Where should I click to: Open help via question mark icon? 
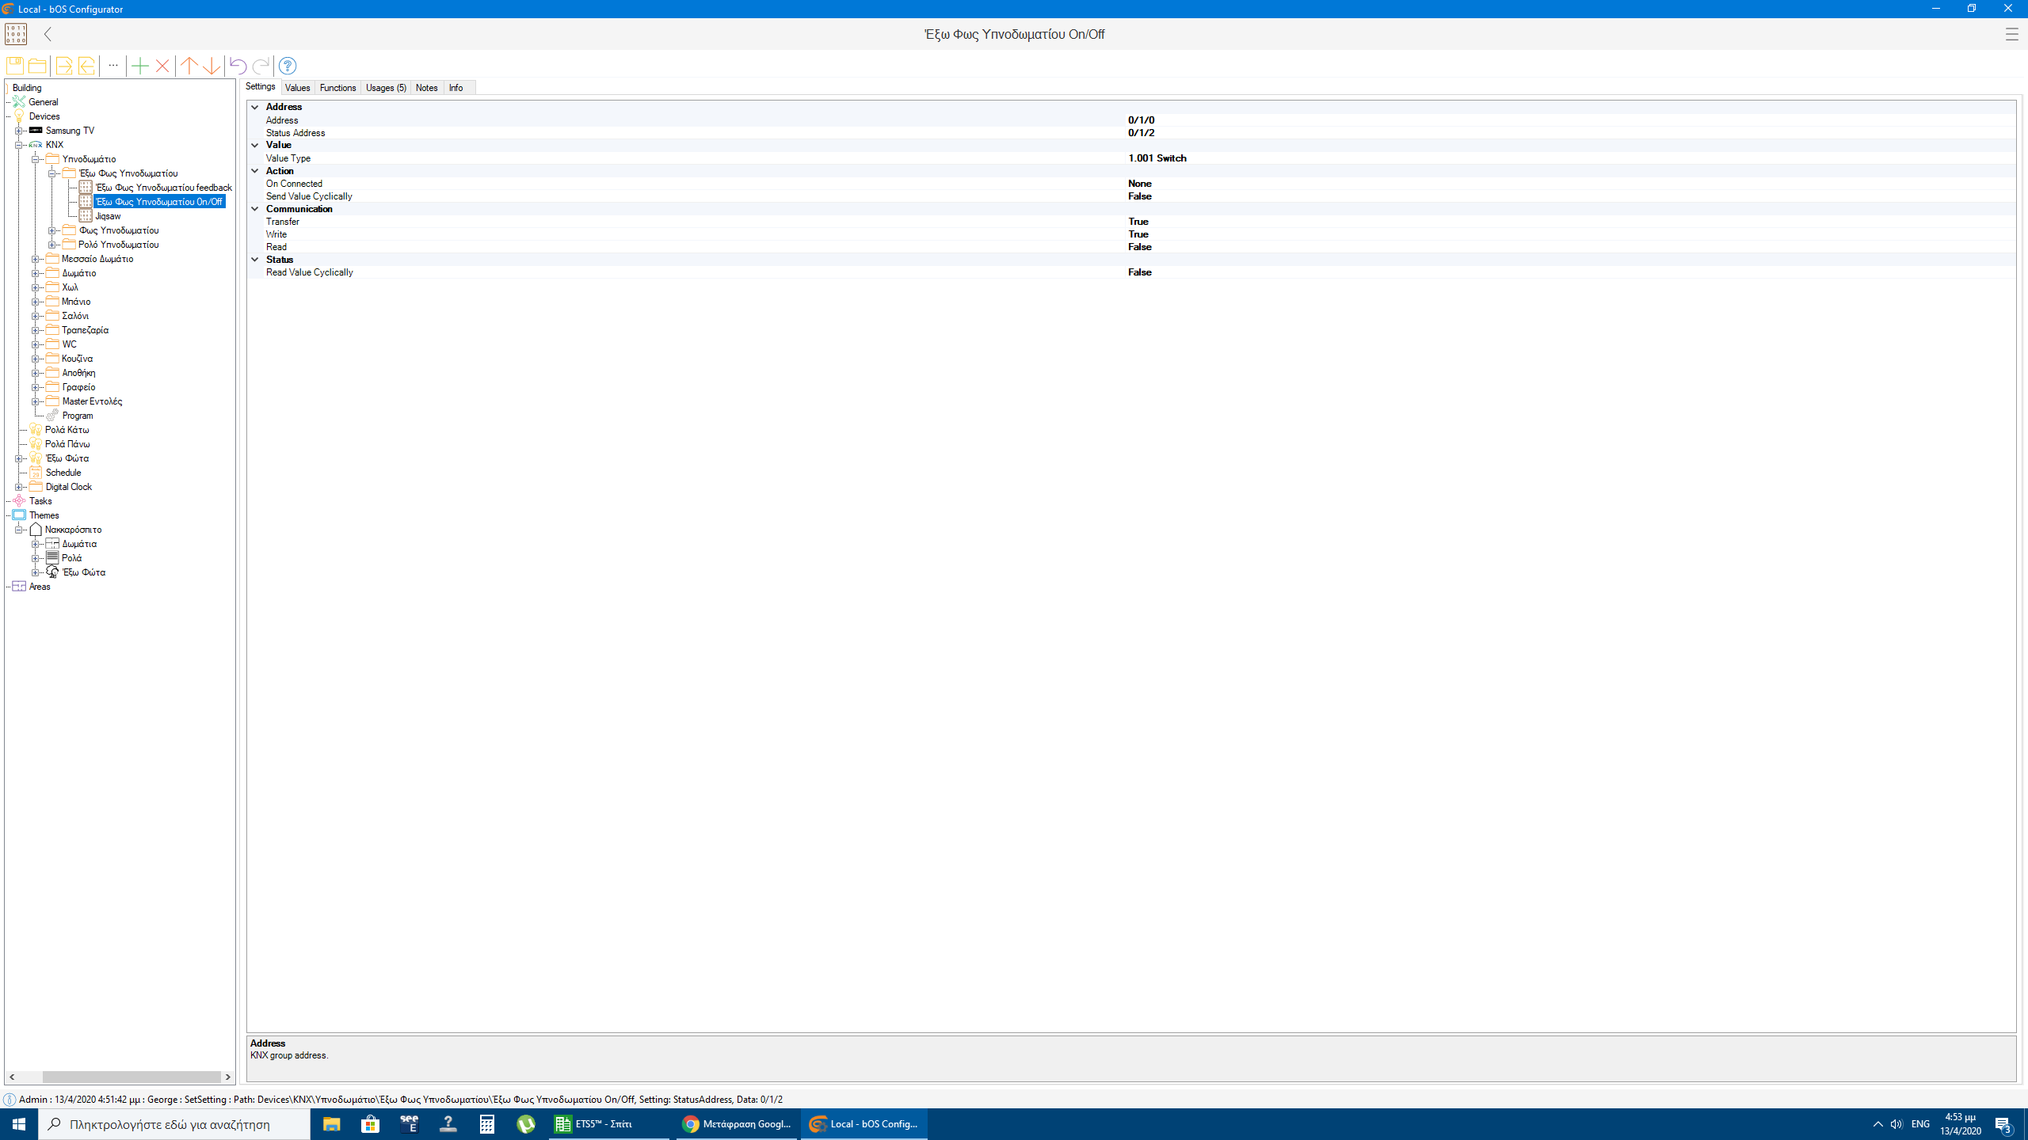(288, 66)
